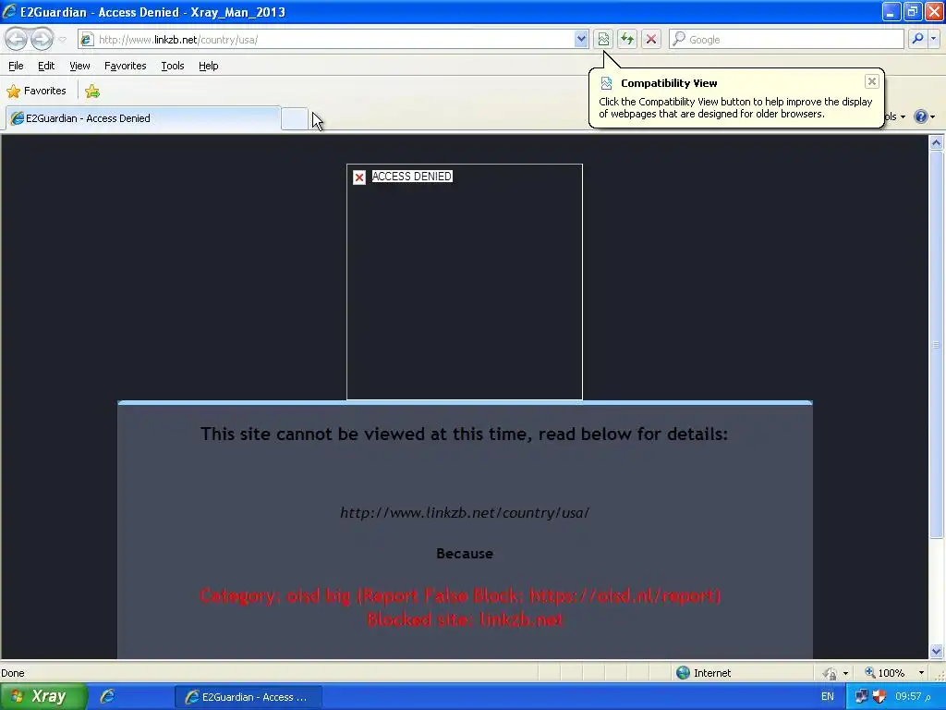
Task: Select the E2Guardian - Access Denied tab
Action: tap(143, 118)
